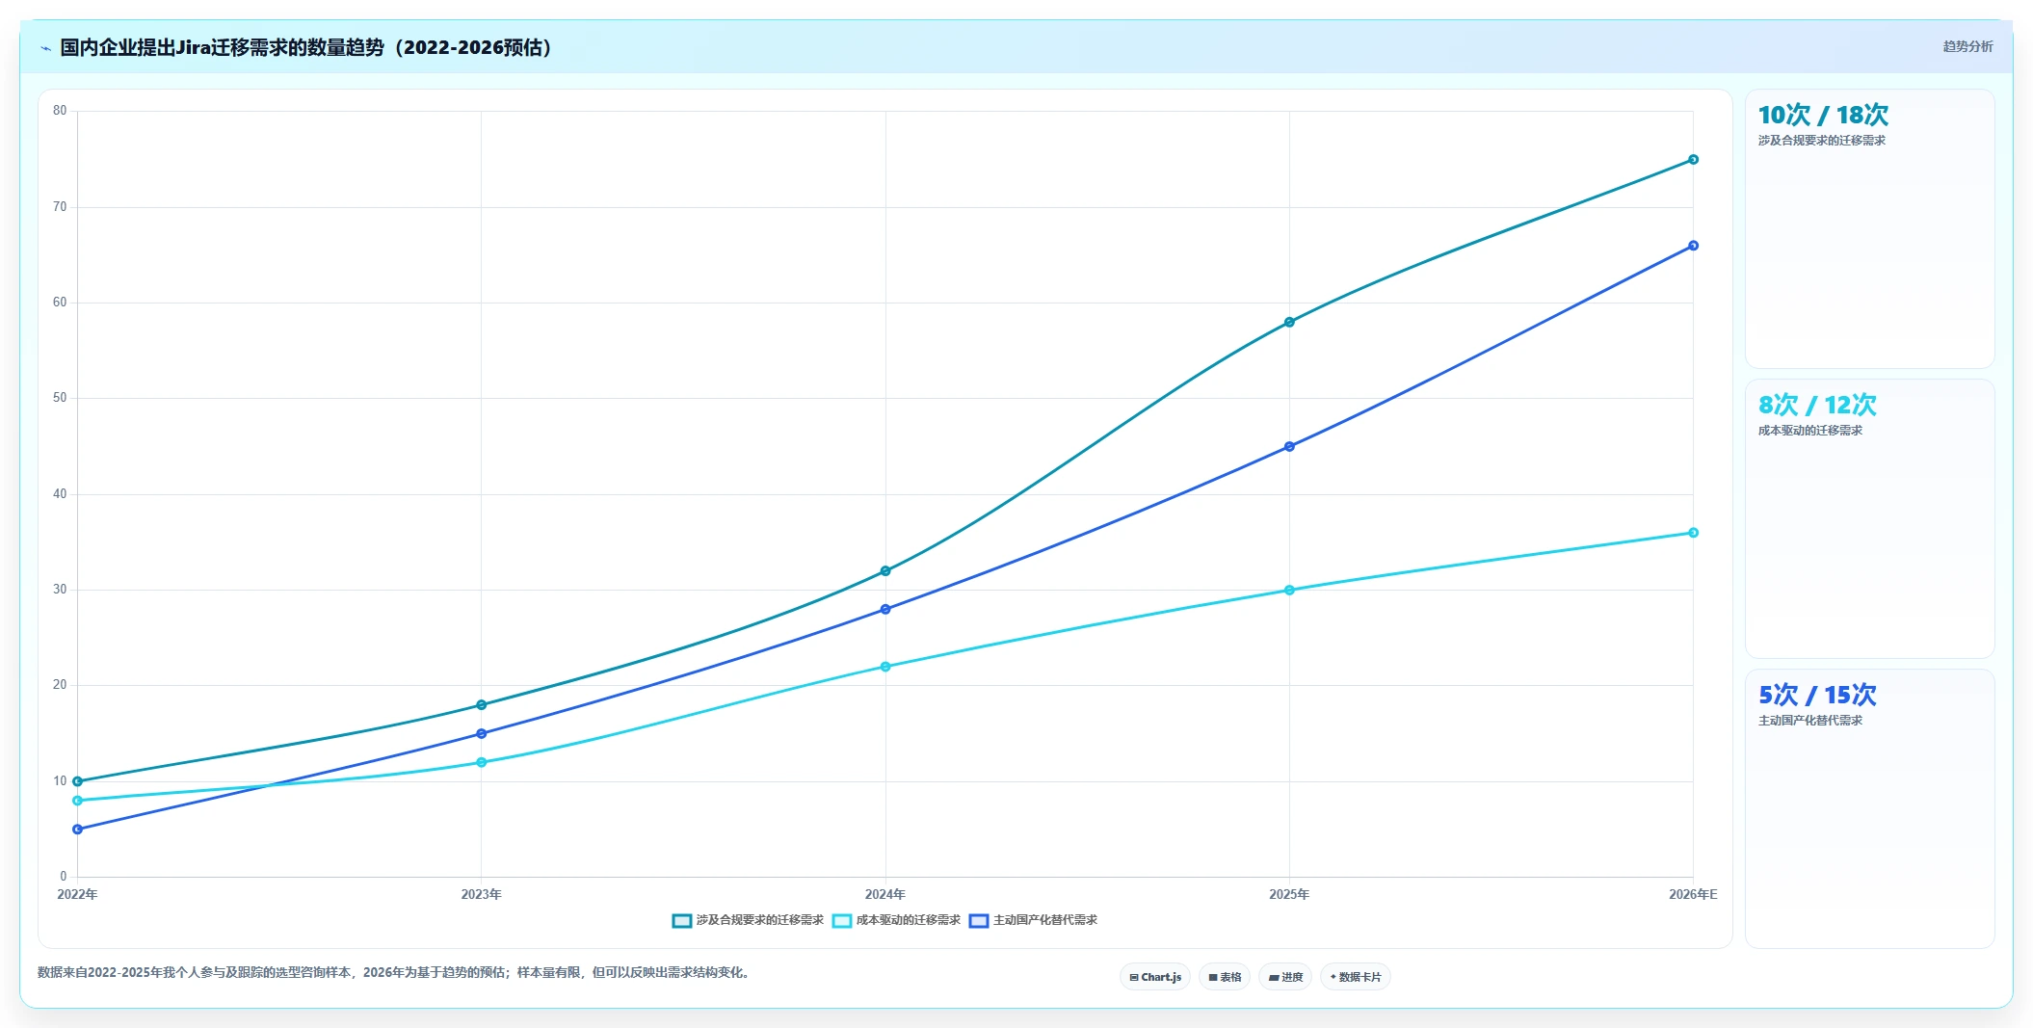Click the 40 y-axis label
Viewport: 2033px width, 1028px height.
tap(60, 494)
